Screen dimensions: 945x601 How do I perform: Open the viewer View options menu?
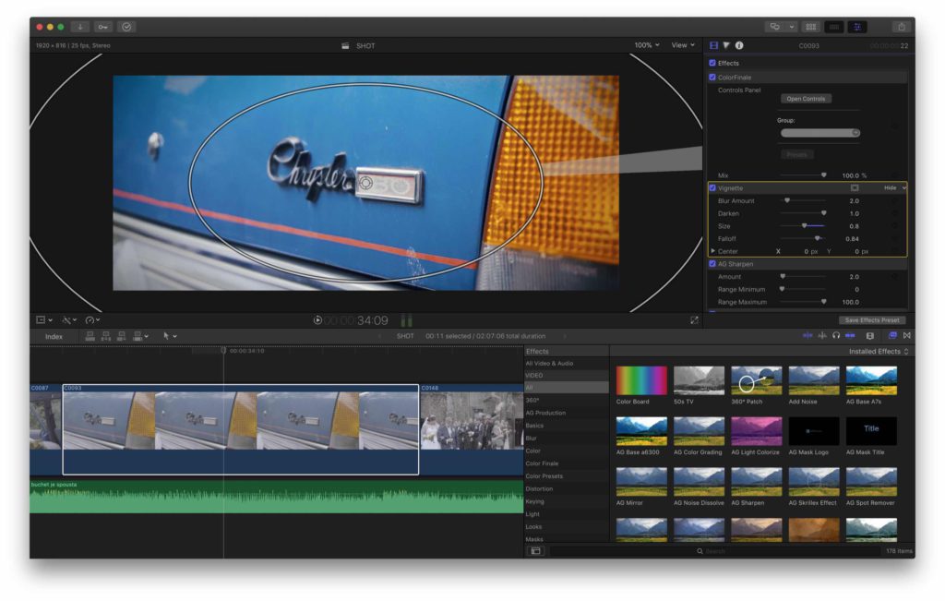coord(683,45)
